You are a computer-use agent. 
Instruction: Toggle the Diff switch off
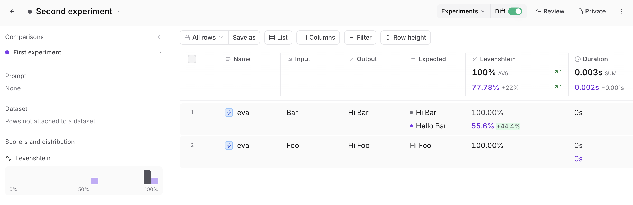coord(515,11)
